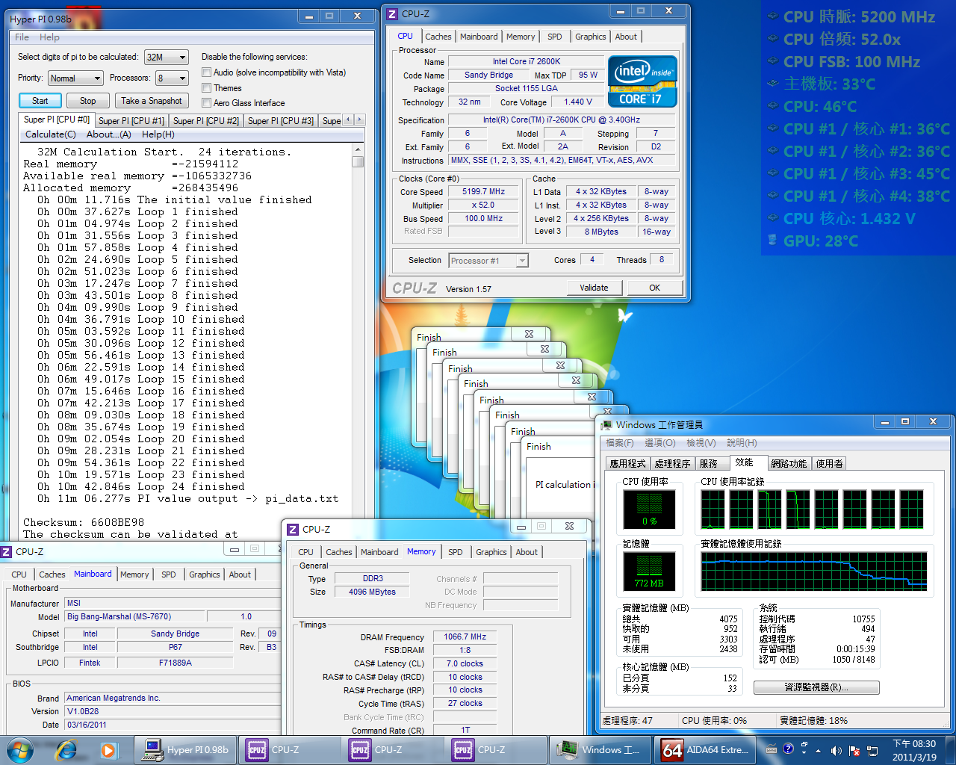Open the About...(A) menu in Super PI

pyautogui.click(x=108, y=134)
